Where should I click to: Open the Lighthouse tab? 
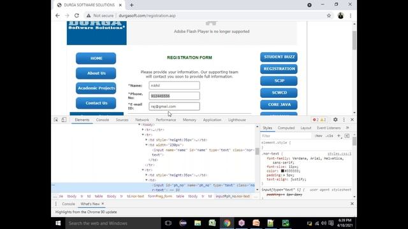point(237,120)
